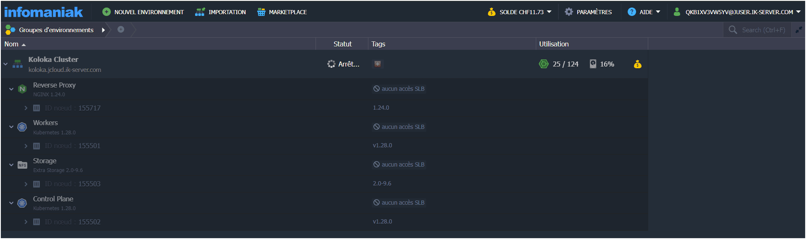Click the blue question mark help icon
This screenshot has height=239, width=806.
[x=632, y=12]
